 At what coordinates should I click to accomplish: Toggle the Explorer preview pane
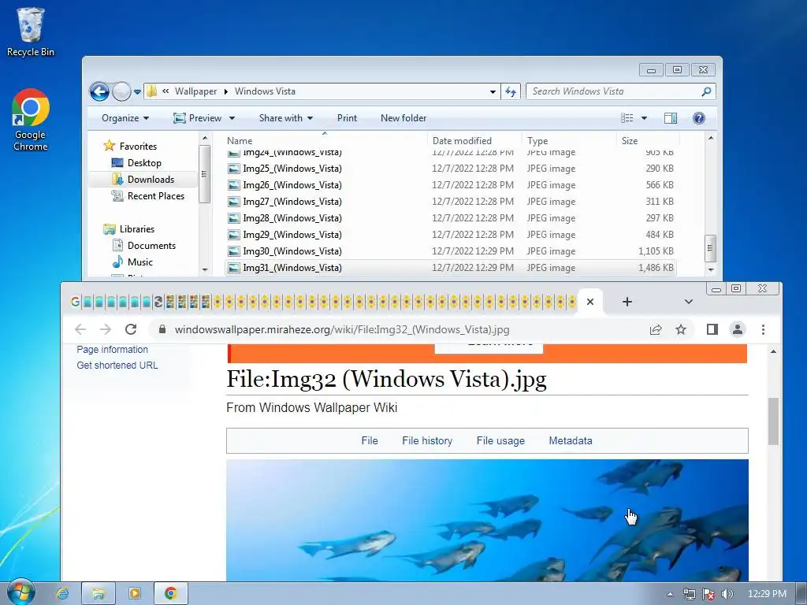click(671, 118)
